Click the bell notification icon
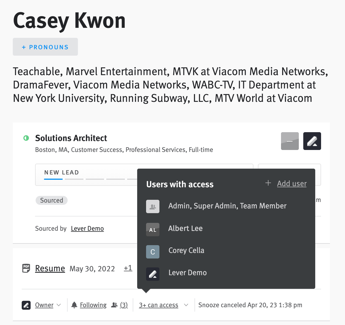The width and height of the screenshot is (345, 325). [x=74, y=305]
